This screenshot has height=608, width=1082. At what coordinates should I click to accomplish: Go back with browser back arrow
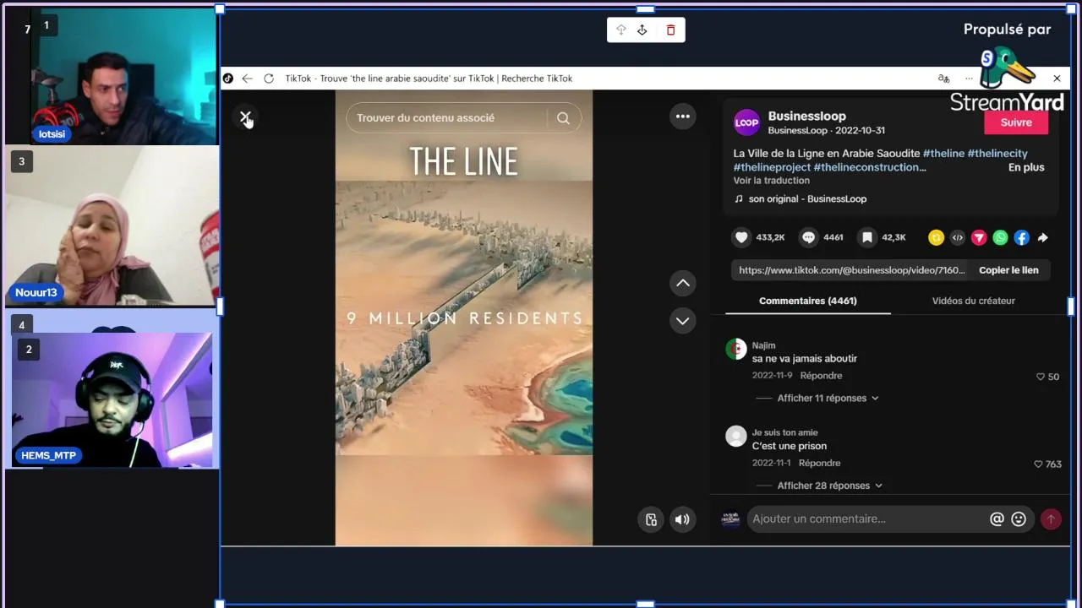point(247,79)
